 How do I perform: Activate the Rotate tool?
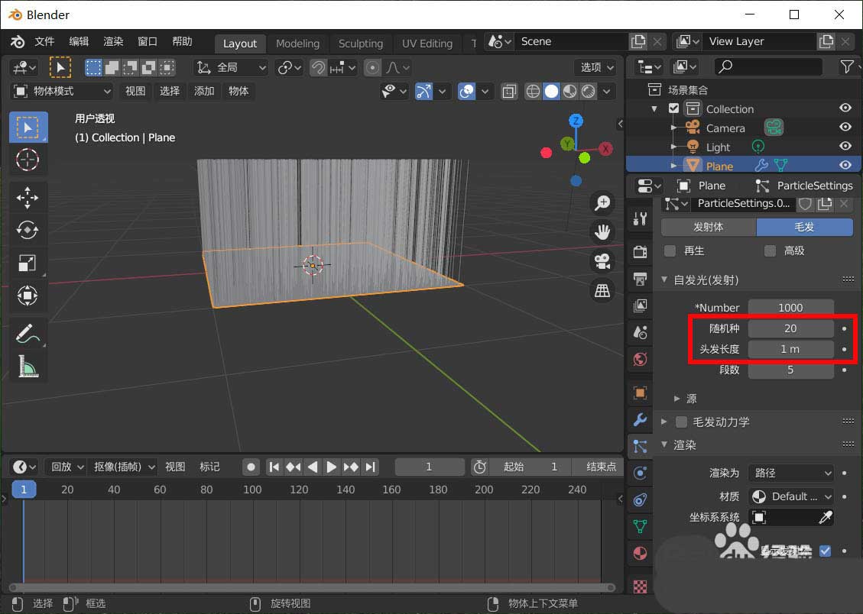[x=28, y=230]
